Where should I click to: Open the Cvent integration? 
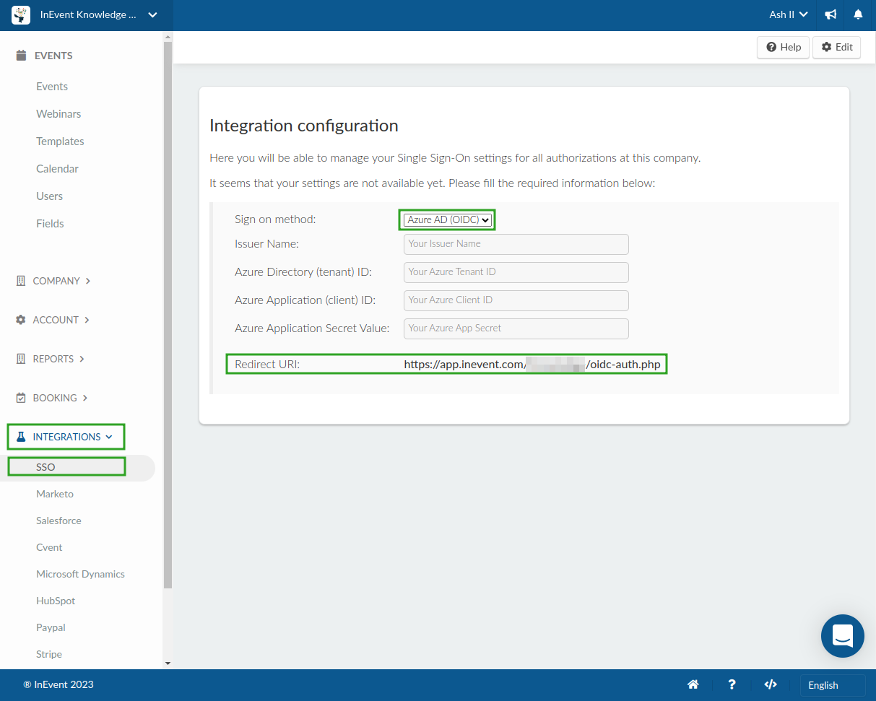click(49, 547)
